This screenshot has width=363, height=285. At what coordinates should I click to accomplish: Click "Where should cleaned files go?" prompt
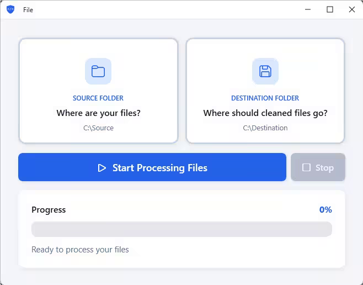(265, 113)
